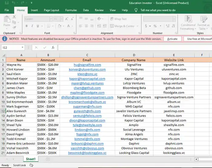Click the Decrease Font Size icon
The width and height of the screenshot is (212, 168).
point(72,19)
